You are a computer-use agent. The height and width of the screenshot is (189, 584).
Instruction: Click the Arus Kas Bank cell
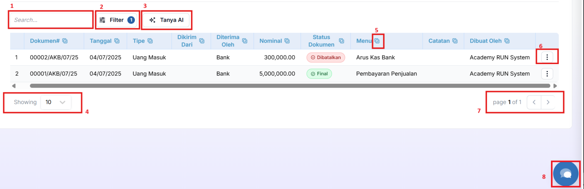[x=375, y=57]
